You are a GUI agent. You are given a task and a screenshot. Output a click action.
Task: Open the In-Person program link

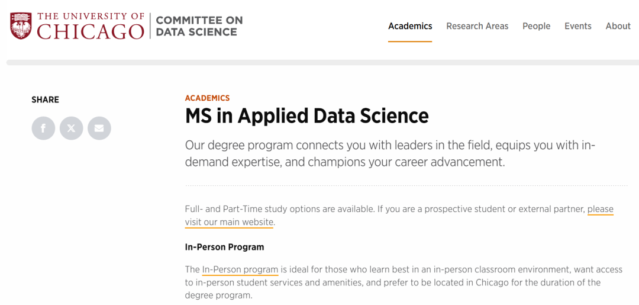(240, 269)
